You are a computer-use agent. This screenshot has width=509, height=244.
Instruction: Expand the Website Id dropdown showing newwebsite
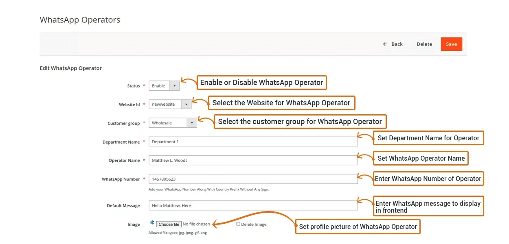[x=170, y=105]
